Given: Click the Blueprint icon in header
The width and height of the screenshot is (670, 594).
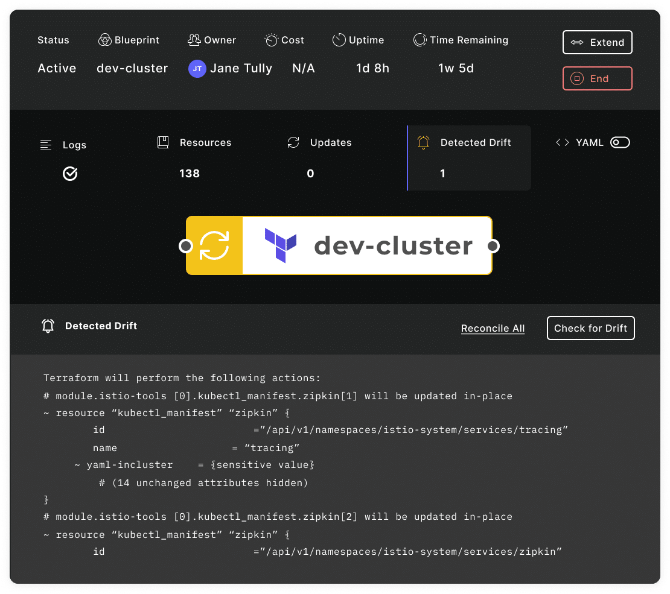Looking at the screenshot, I should [104, 40].
